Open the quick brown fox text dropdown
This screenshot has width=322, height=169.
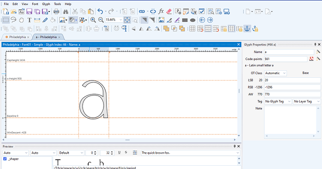238,153
